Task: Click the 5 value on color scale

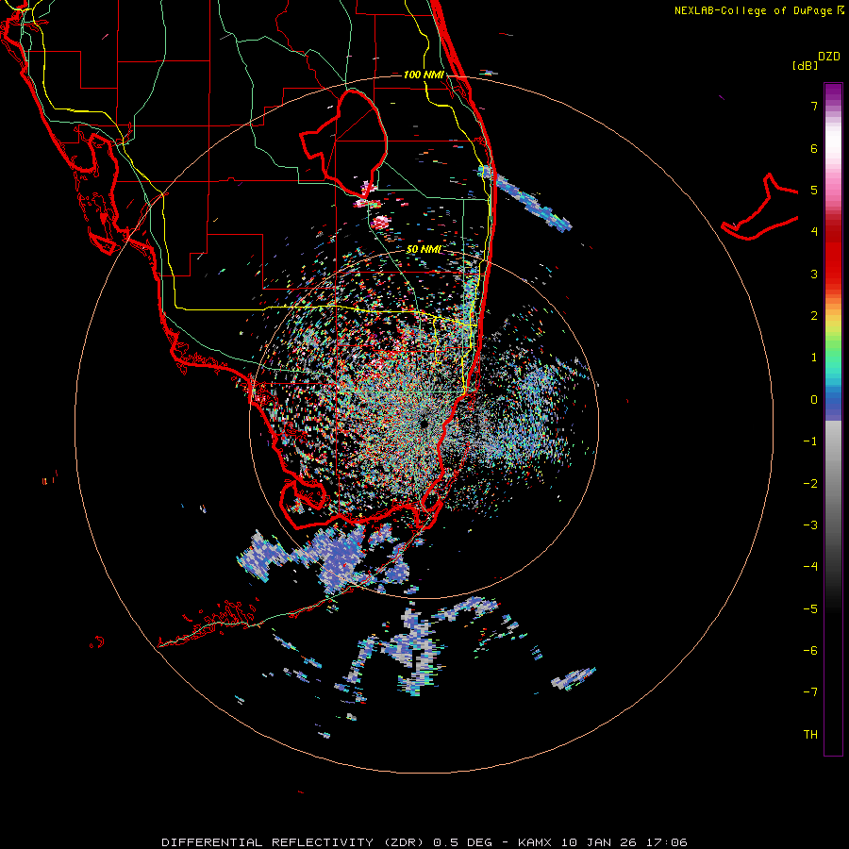Action: click(x=814, y=190)
